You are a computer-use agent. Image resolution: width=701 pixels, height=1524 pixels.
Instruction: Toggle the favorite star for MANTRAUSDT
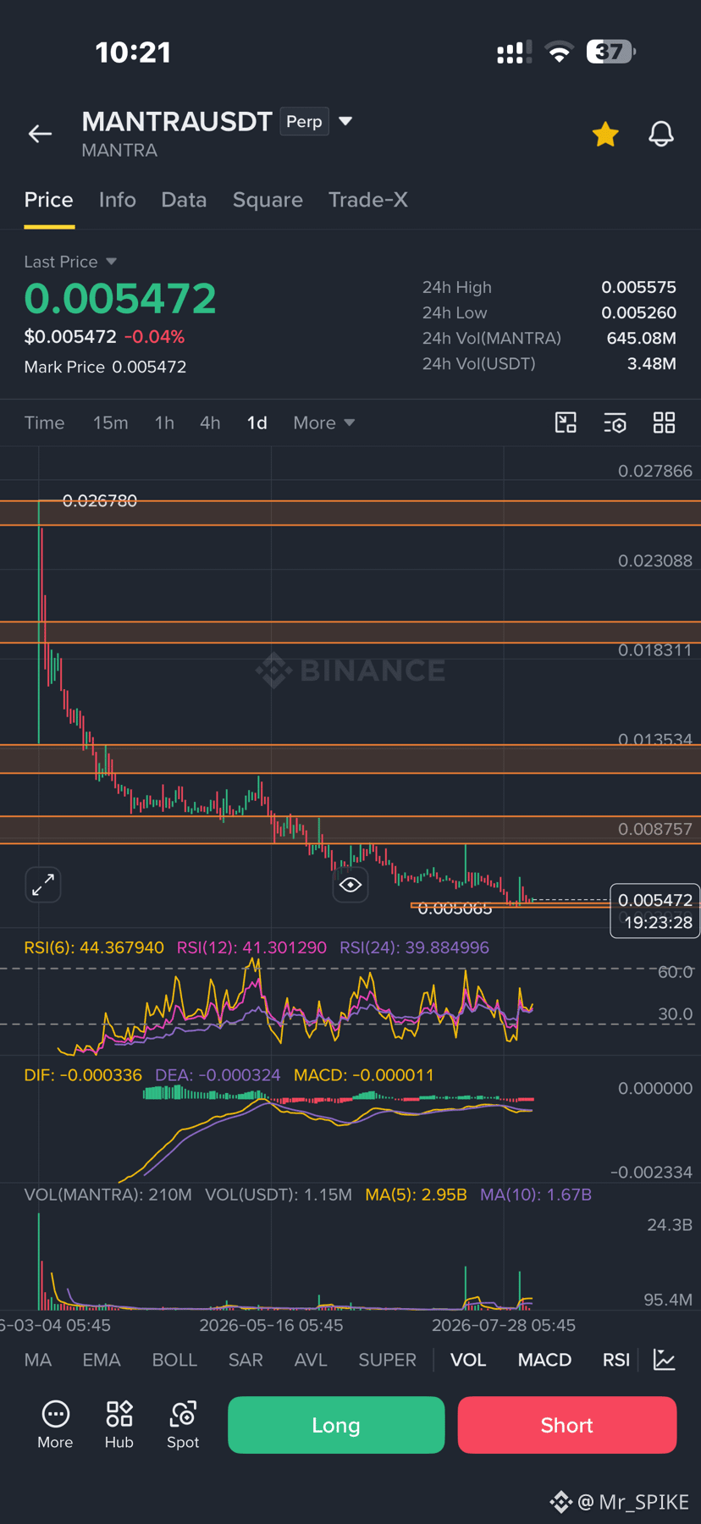point(605,134)
